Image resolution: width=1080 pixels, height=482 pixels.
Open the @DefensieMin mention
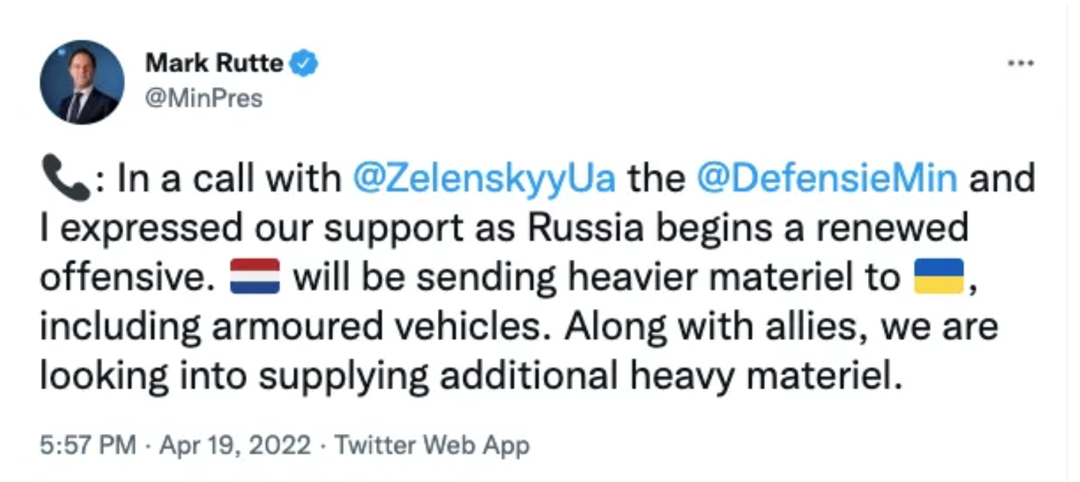826,179
